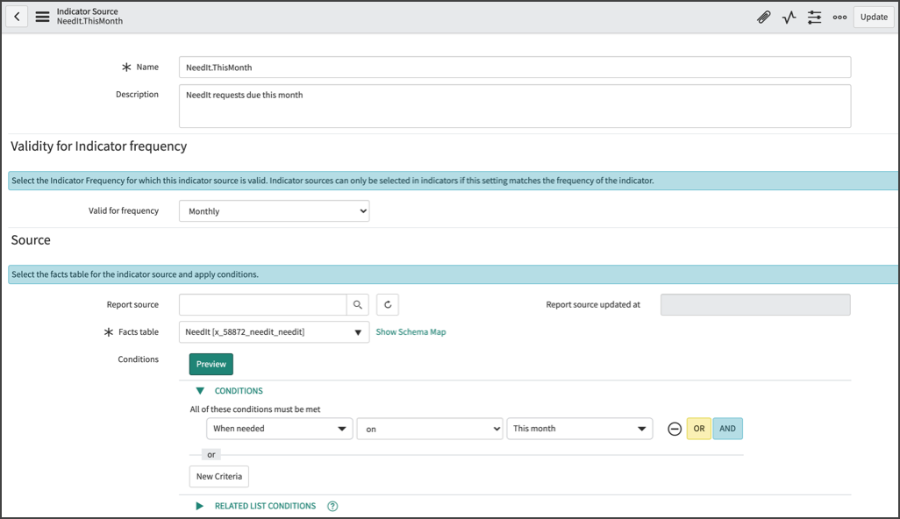The width and height of the screenshot is (900, 519).
Task: Open the Show Schema Map link
Action: 411,332
